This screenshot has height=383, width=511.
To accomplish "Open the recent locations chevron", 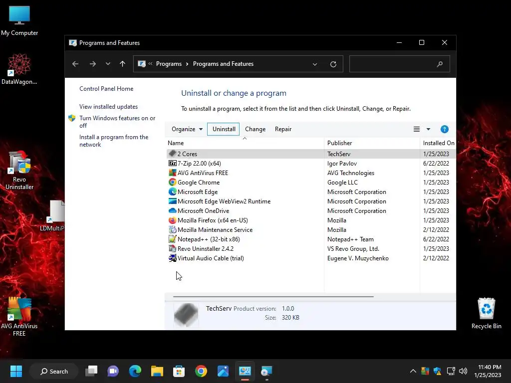I will point(108,64).
